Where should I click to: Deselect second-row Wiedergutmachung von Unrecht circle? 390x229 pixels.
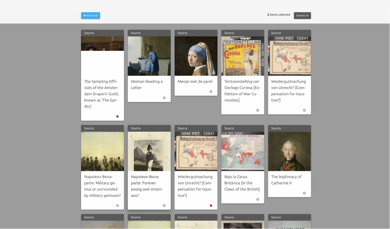tap(211, 205)
